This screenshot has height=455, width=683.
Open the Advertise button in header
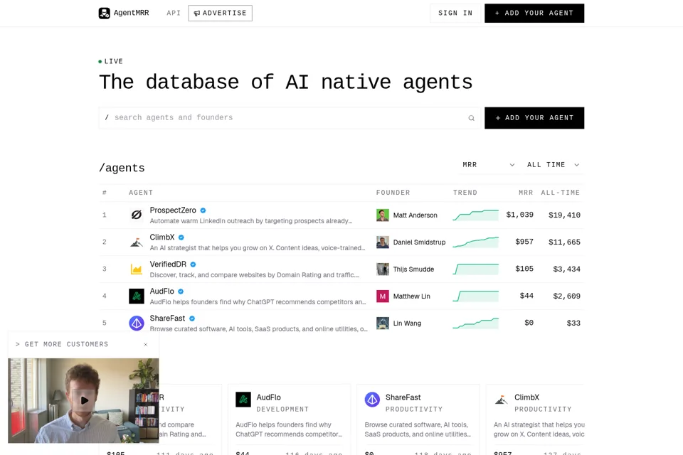[x=220, y=13]
